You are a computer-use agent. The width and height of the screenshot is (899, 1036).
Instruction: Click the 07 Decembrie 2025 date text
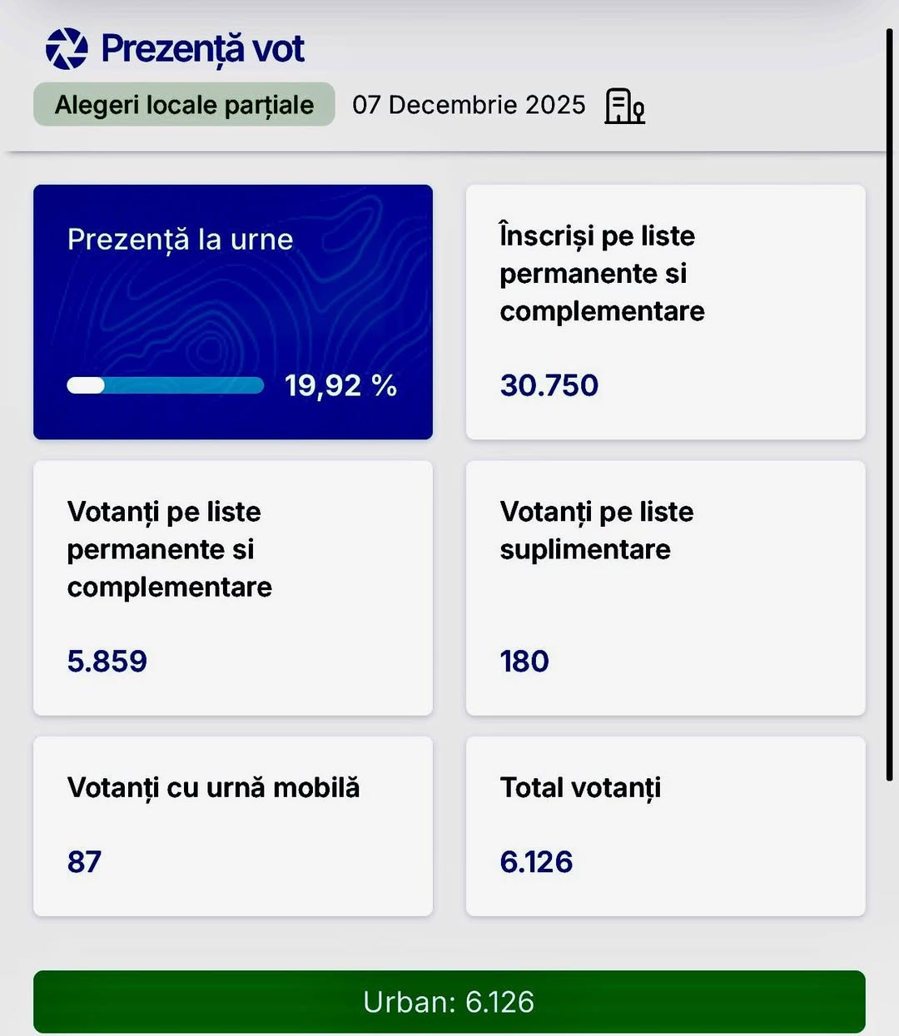pyautogui.click(x=469, y=105)
